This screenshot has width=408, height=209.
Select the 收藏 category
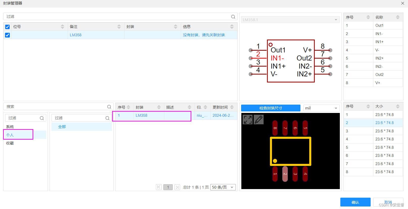(10, 143)
